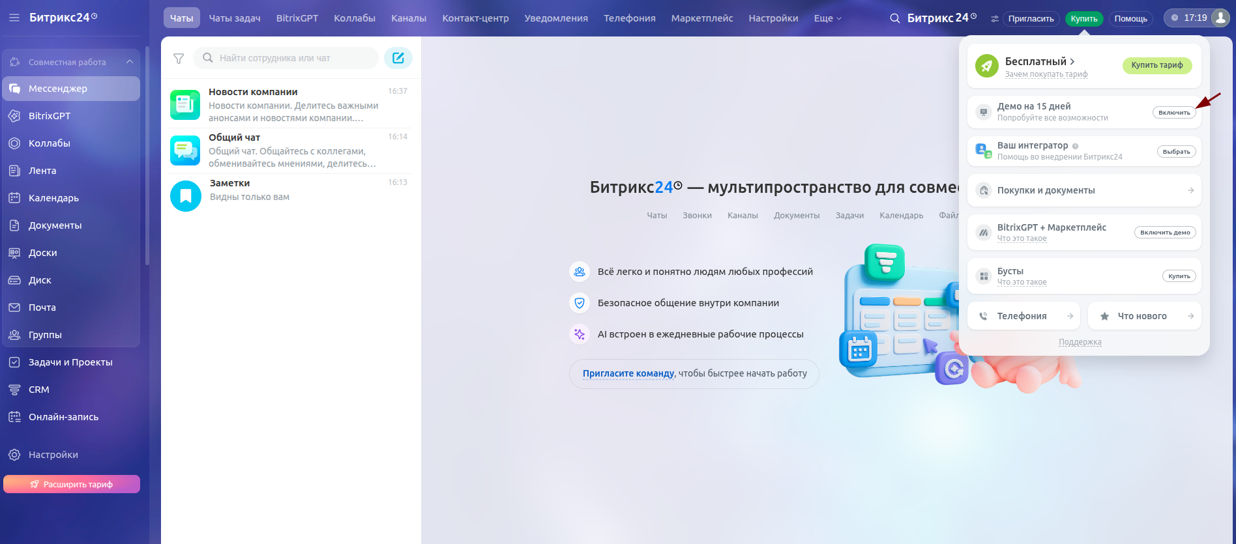Click the Помощь button

click(x=1131, y=19)
